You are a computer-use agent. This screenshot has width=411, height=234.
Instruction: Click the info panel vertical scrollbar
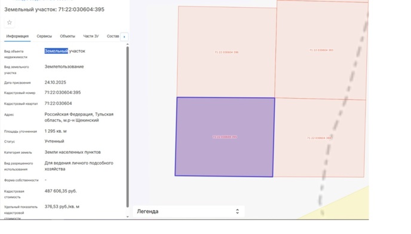tap(128, 127)
